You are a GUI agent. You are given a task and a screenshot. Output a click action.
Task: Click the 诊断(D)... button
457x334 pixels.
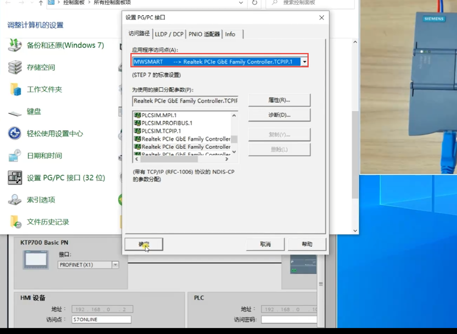279,115
